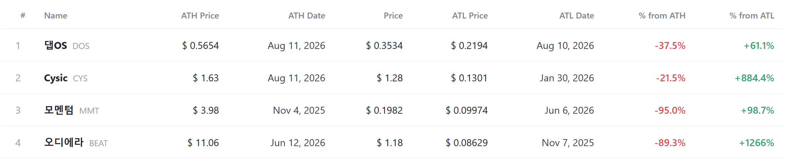Sort by ATH Date column header

(307, 16)
